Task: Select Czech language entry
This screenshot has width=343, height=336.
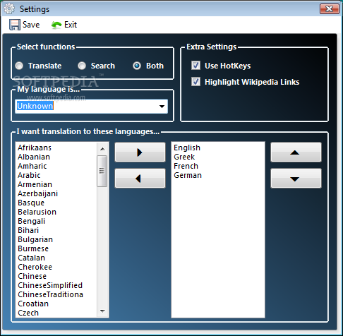Action: (x=28, y=313)
